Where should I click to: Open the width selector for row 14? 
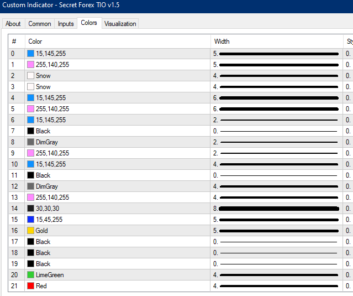[x=276, y=209]
